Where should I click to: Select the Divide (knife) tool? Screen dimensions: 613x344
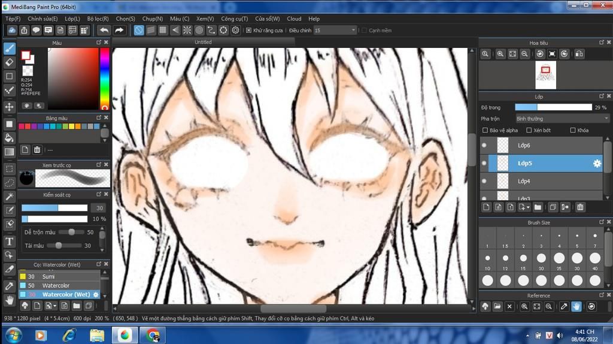tap(10, 269)
